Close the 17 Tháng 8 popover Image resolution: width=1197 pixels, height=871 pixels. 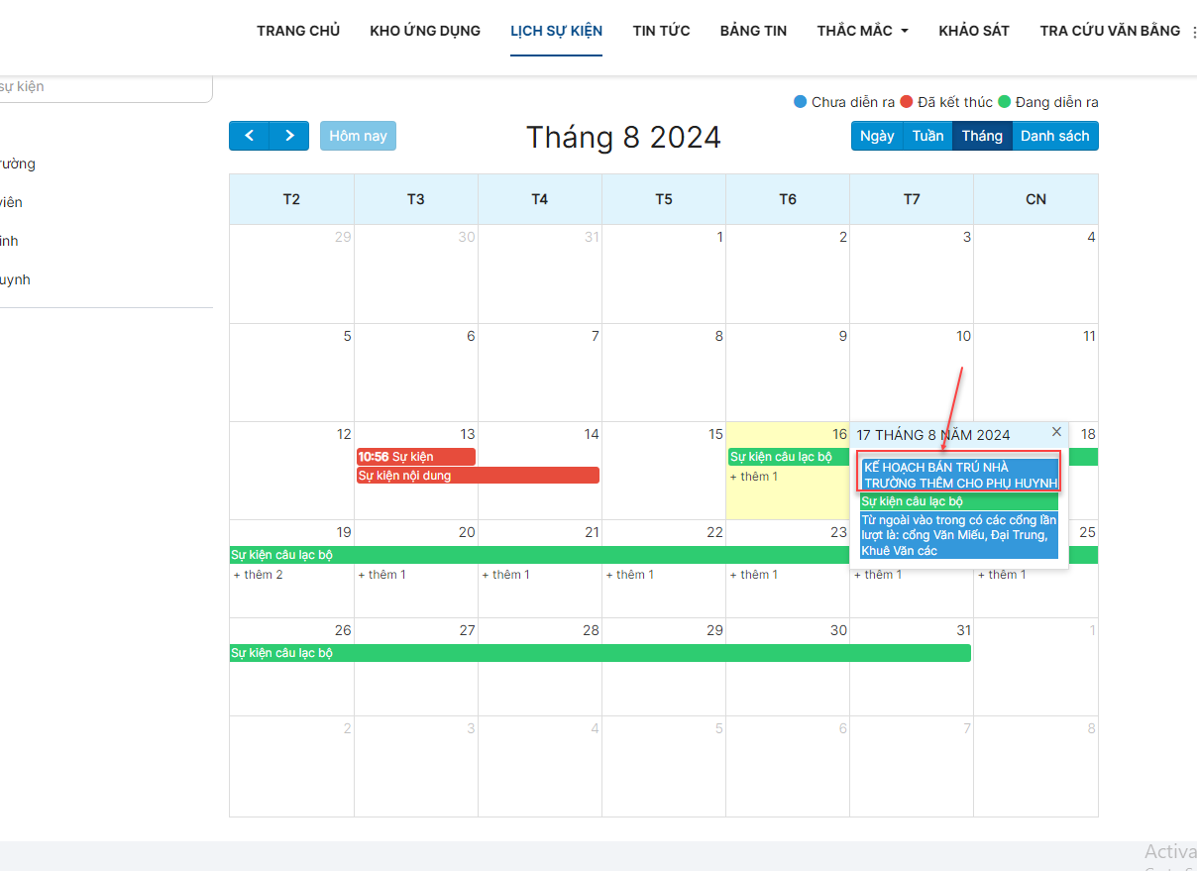pos(1056,432)
